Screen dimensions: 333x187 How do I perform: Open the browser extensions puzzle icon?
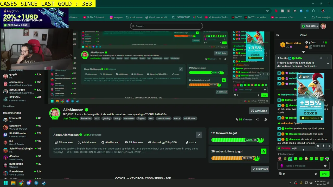point(313,11)
